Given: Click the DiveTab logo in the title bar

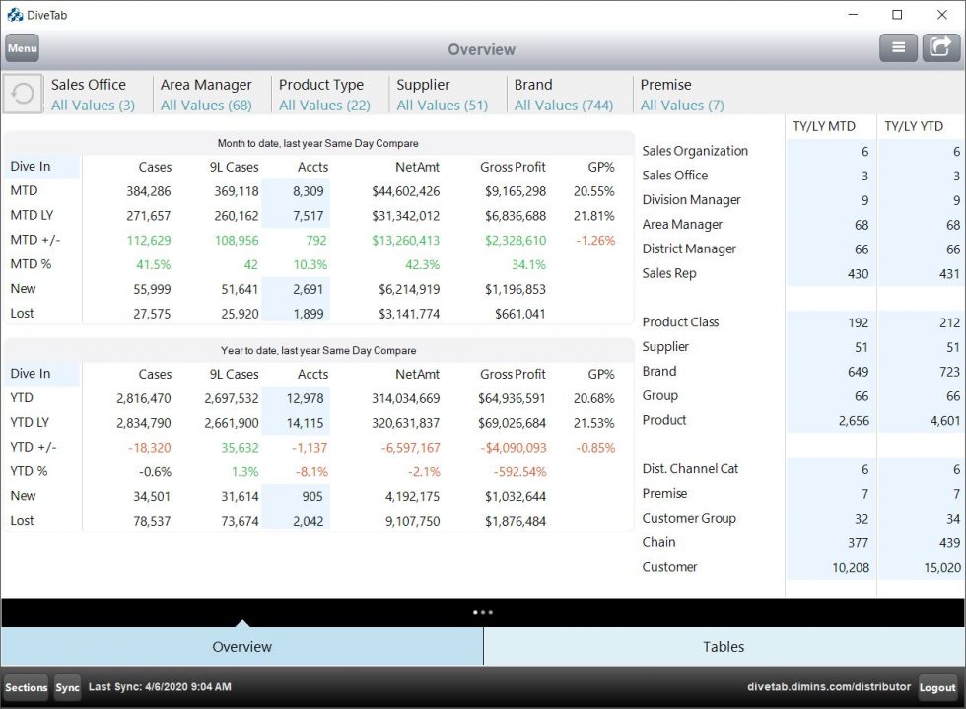Looking at the screenshot, I should coord(13,14).
